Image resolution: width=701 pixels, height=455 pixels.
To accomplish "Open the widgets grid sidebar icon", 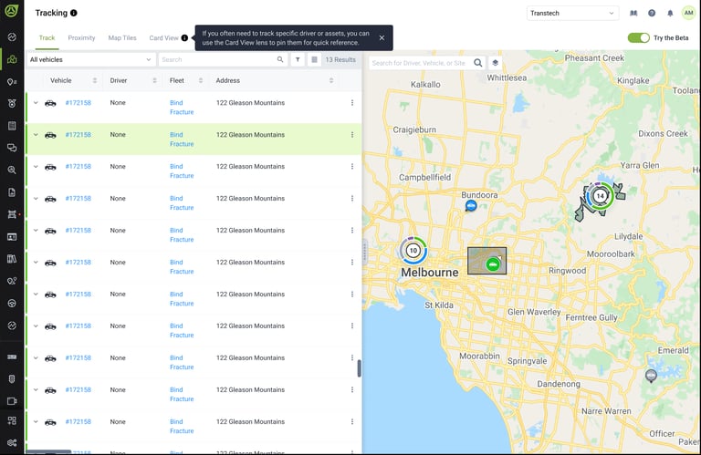I will coord(12,420).
